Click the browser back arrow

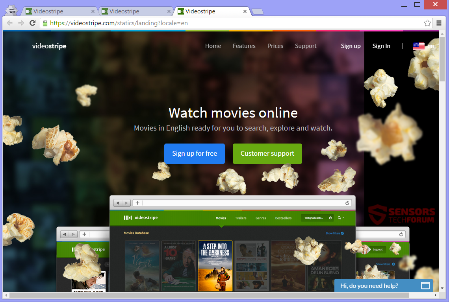coord(9,23)
